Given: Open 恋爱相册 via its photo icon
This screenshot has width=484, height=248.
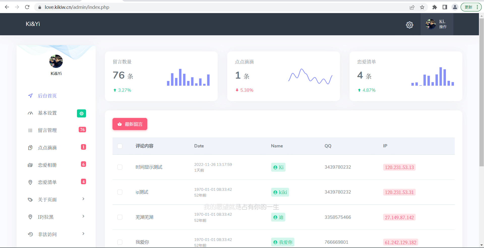Looking at the screenshot, I should click(30, 165).
